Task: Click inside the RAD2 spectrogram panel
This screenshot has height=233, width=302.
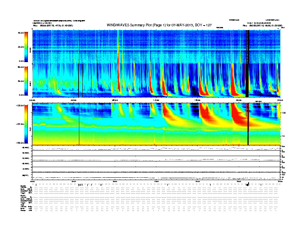Action: click(156, 46)
